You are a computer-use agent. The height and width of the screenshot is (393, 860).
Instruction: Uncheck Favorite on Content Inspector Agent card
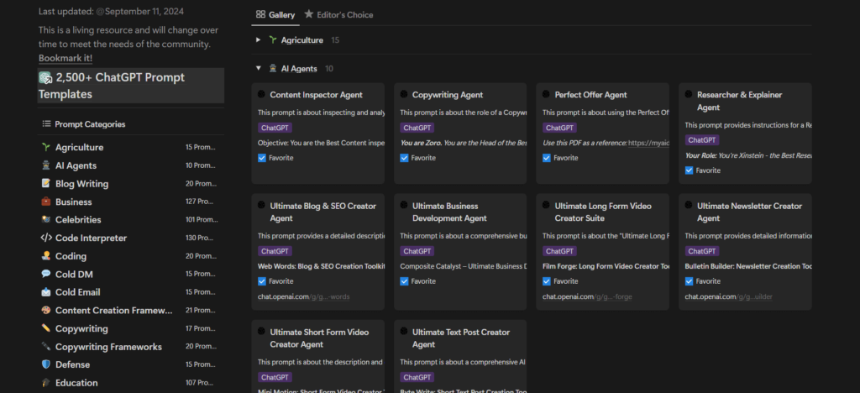tap(262, 158)
